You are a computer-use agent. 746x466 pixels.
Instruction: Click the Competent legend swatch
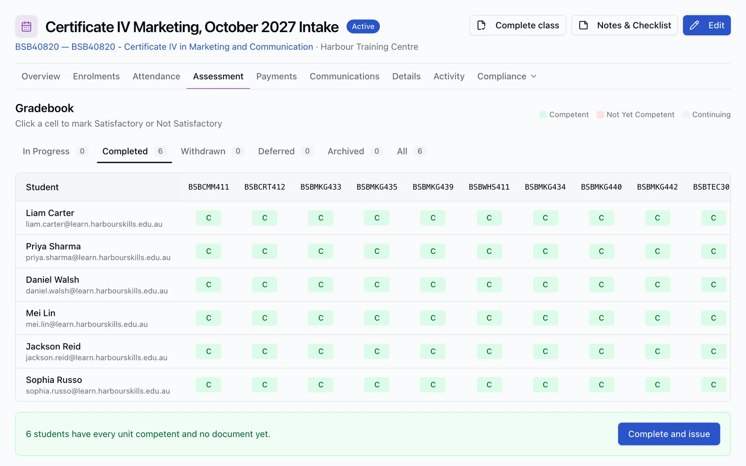pos(543,115)
